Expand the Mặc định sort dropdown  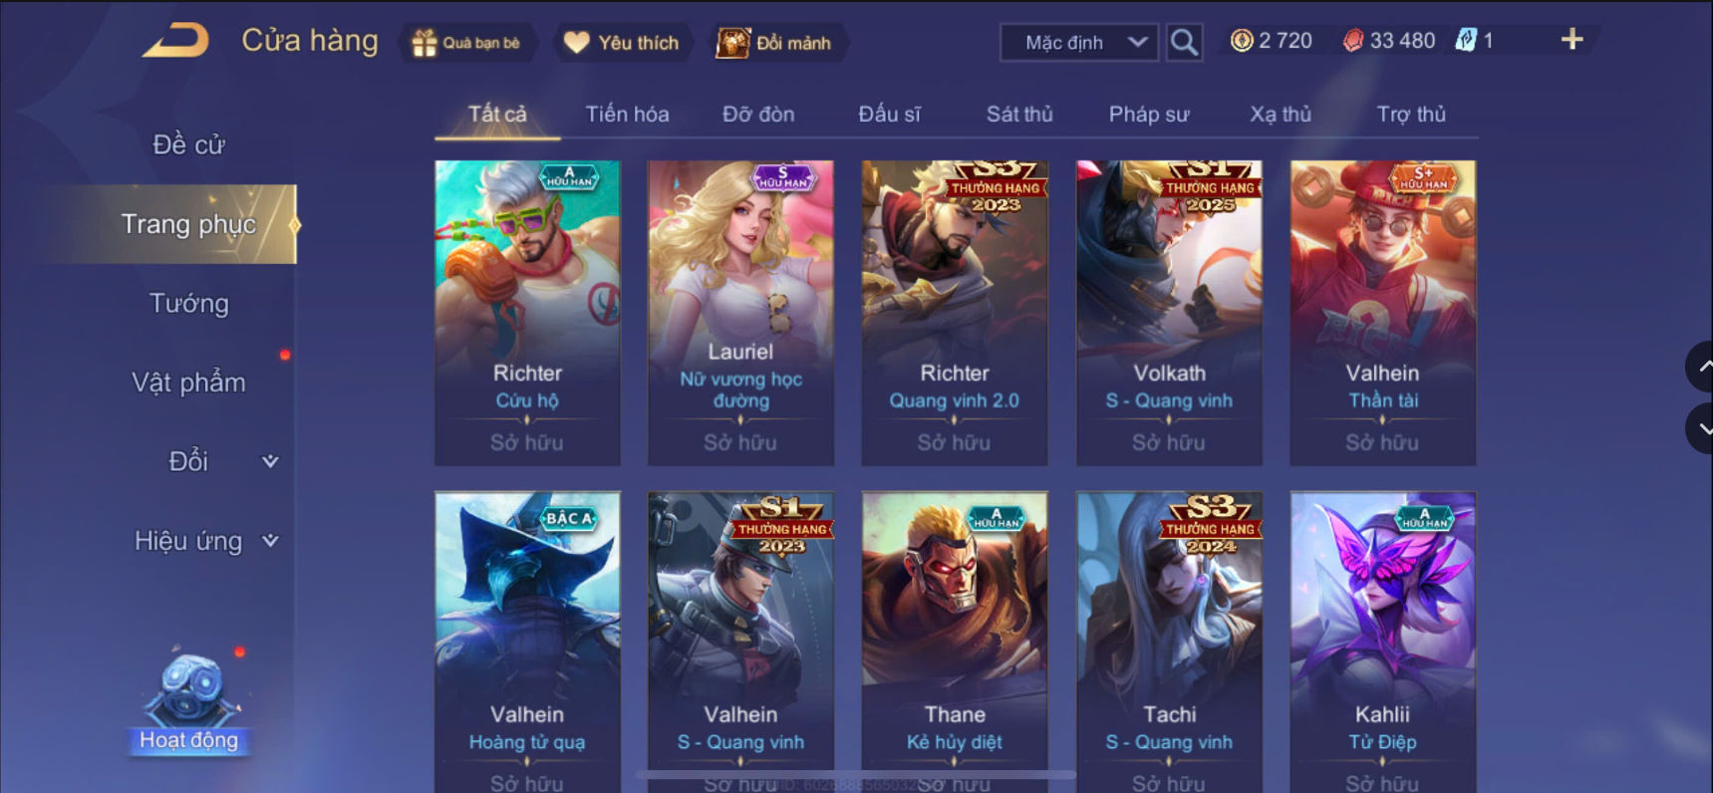(1079, 43)
